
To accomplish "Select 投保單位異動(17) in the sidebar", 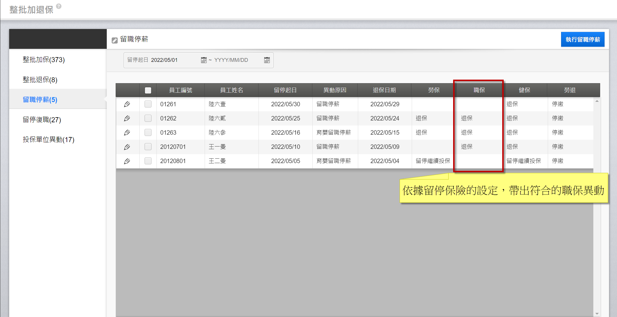I will pos(49,140).
